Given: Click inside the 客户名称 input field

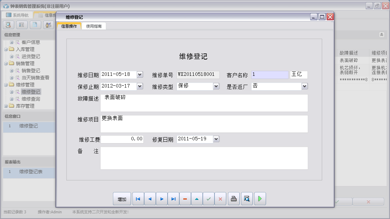Looking at the screenshot, I should [271, 74].
